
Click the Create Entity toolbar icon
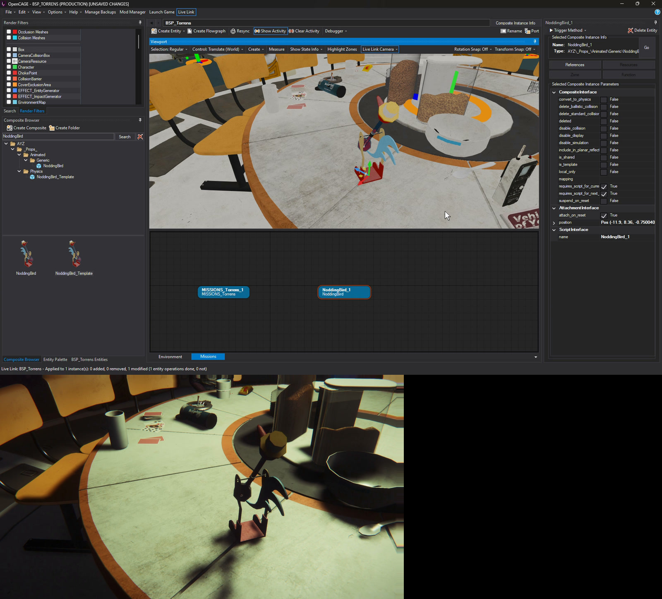pyautogui.click(x=154, y=31)
